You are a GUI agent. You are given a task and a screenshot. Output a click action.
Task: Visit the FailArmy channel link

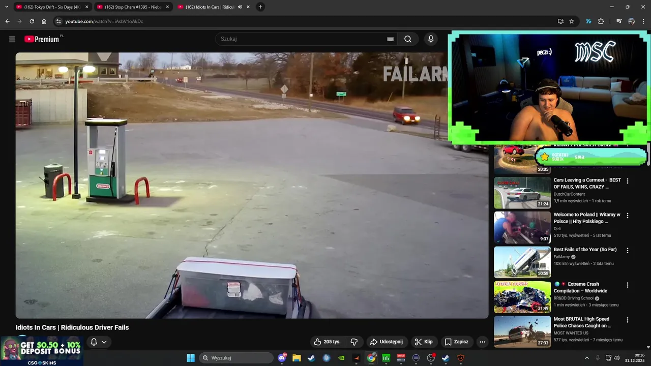coord(561,257)
